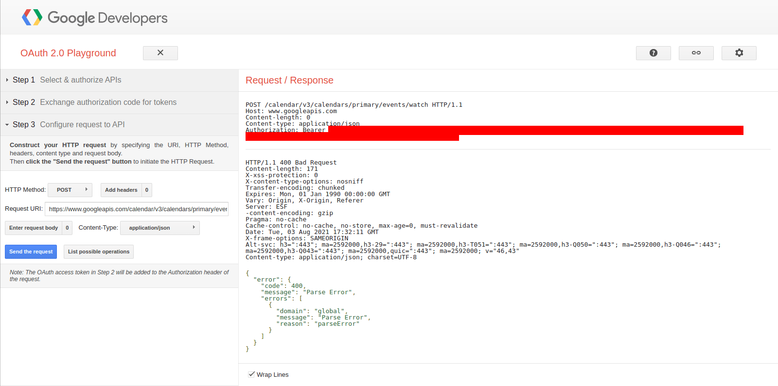Click List possible operations button
This screenshot has height=386, width=778.
(99, 252)
